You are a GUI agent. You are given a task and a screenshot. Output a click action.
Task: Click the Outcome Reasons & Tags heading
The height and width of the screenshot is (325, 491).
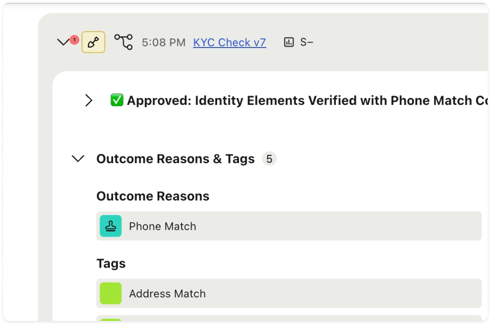(x=176, y=159)
